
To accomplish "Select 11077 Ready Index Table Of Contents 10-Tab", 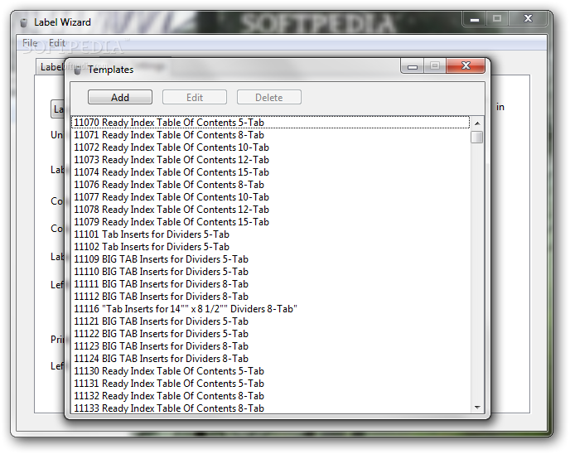I will click(x=270, y=197).
